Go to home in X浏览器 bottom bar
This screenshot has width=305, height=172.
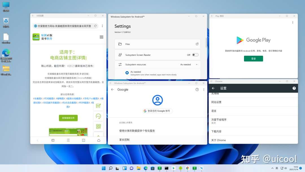[x=99, y=140]
